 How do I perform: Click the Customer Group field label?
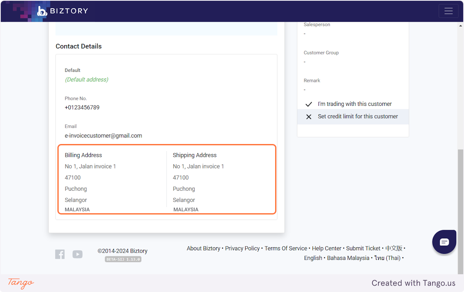point(321,53)
